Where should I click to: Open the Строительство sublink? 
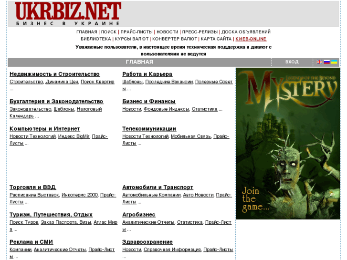point(26,82)
